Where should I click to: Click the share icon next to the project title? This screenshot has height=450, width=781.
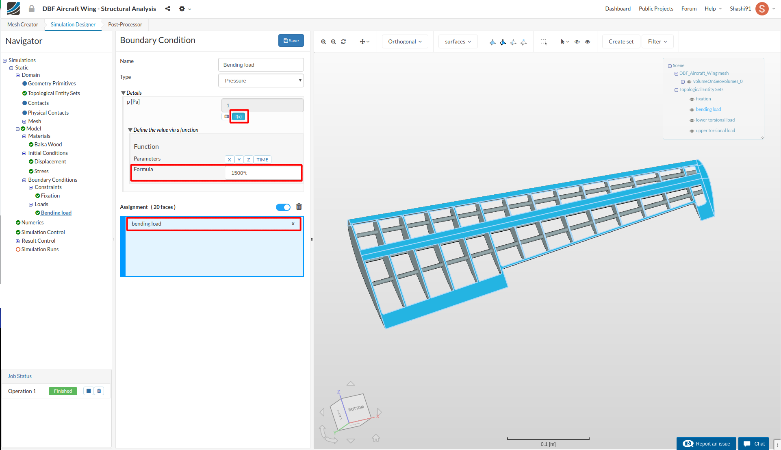tap(167, 9)
